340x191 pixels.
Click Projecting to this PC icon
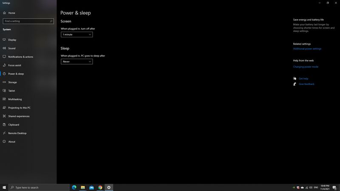4,107
